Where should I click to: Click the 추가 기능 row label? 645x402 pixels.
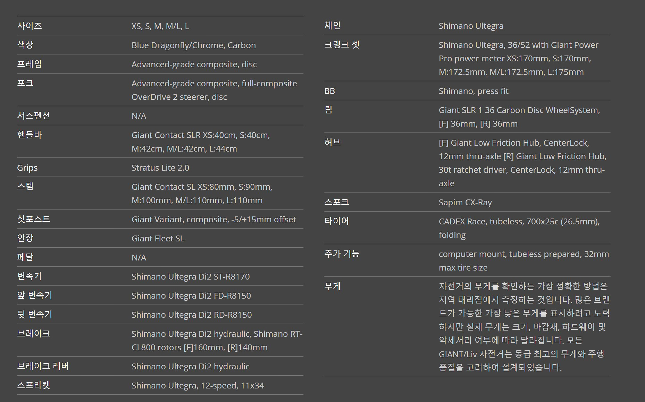coord(342,254)
